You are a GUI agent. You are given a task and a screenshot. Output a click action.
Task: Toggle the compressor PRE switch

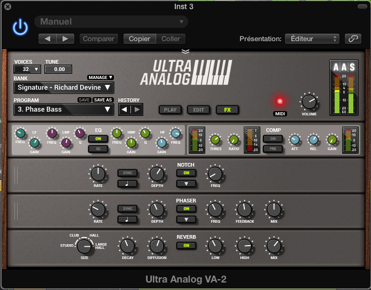(x=273, y=149)
